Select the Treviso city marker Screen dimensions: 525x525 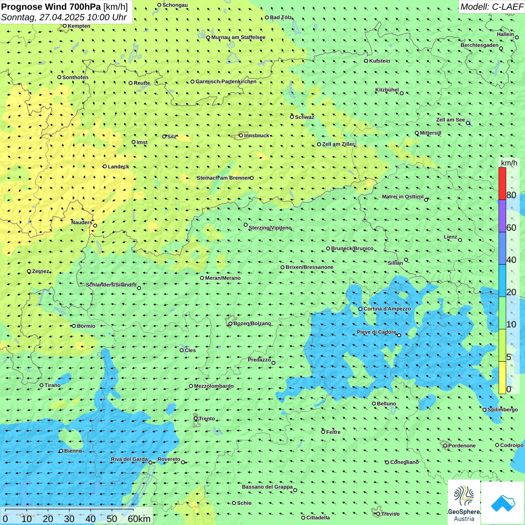click(x=378, y=514)
